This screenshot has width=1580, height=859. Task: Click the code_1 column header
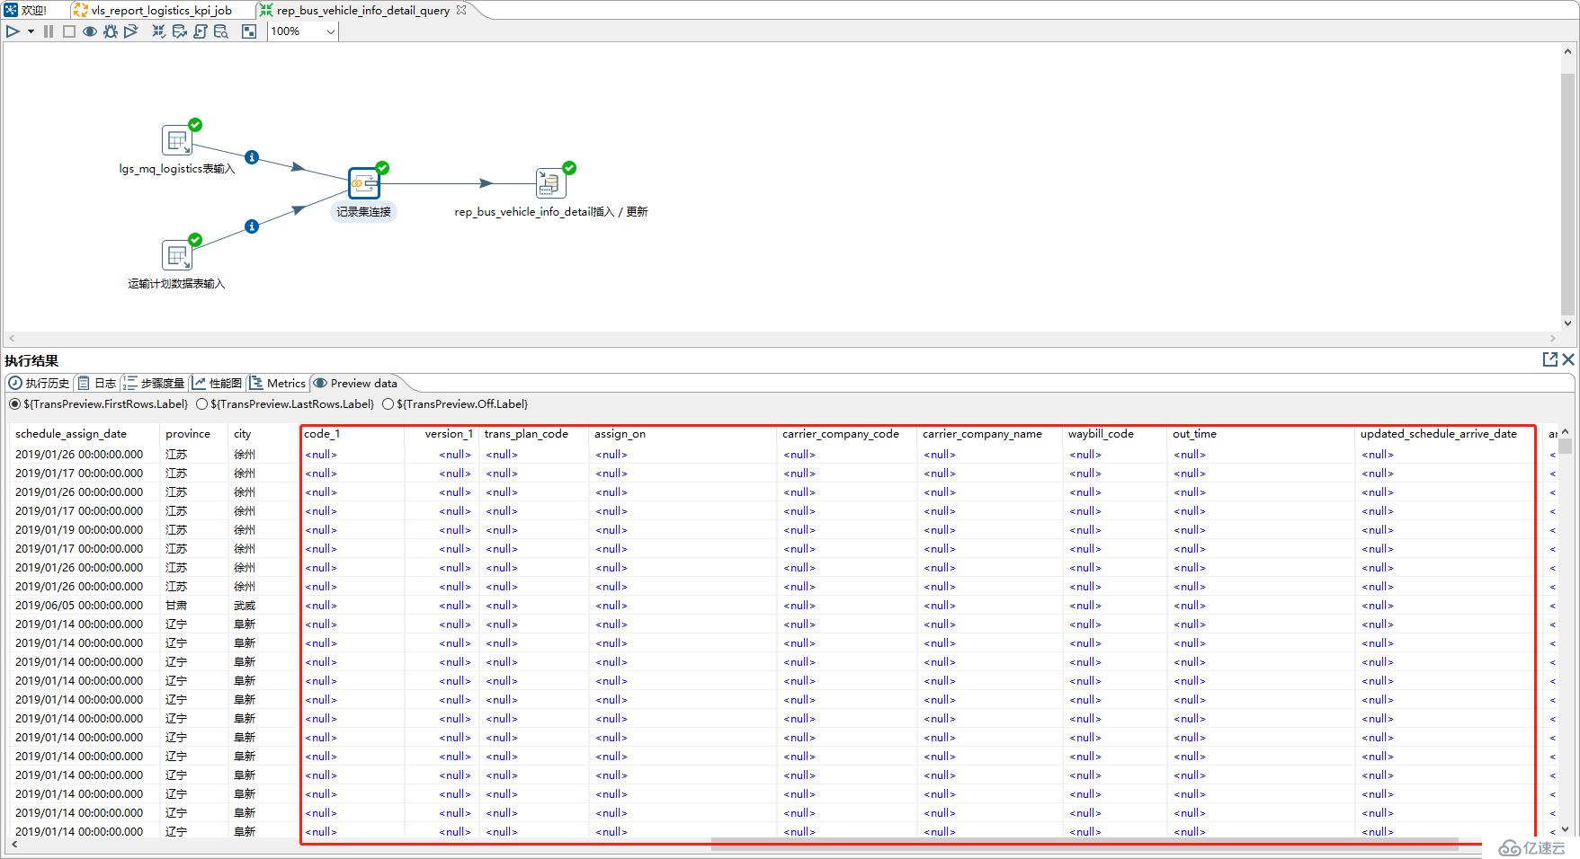point(322,434)
